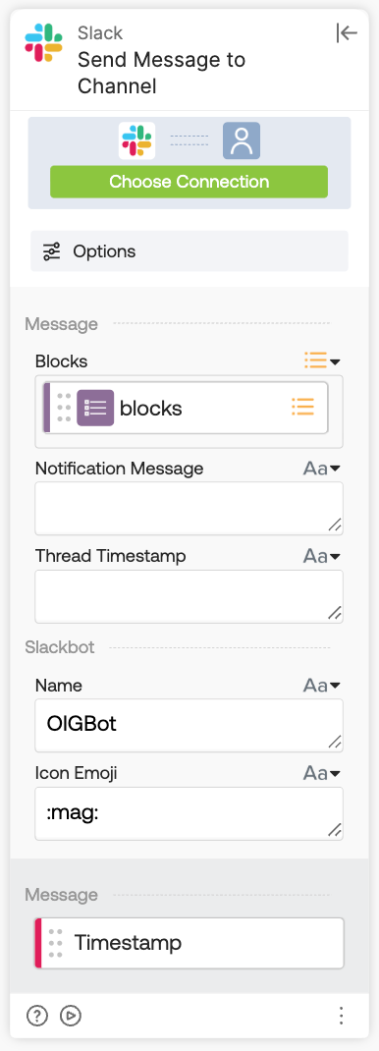The height and width of the screenshot is (1051, 379).
Task: Click the resize grip of Thread Timestamp field
Action: (x=335, y=614)
